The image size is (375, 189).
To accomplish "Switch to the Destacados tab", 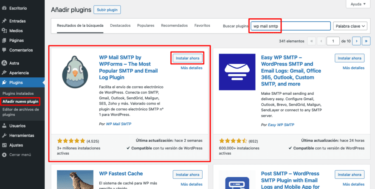I will coord(120,25).
